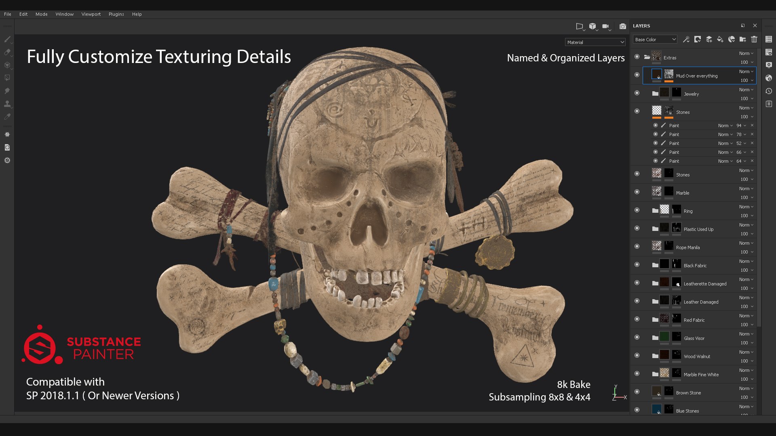This screenshot has height=436, width=776.
Task: Open the Base Color channel dropdown
Action: (x=655, y=40)
